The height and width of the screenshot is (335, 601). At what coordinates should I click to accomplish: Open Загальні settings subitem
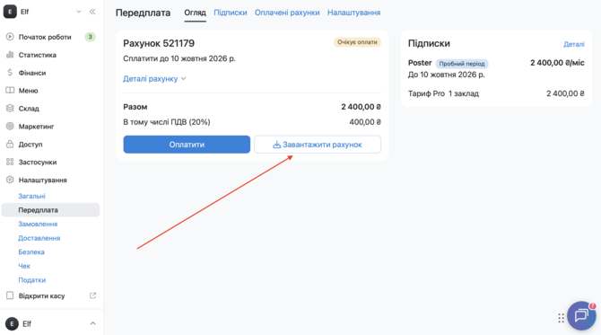(31, 196)
